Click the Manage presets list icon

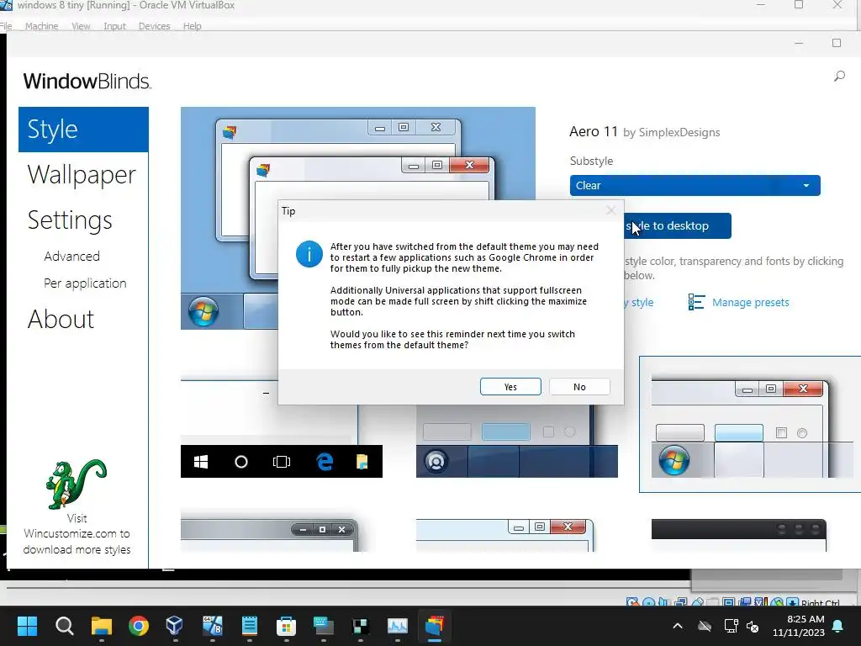pos(695,302)
